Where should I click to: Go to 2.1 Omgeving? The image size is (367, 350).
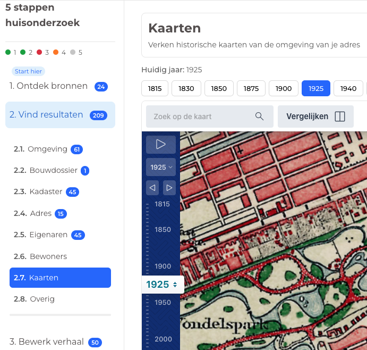click(x=47, y=149)
